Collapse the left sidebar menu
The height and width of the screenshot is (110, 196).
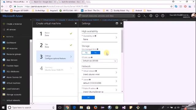click(31, 20)
